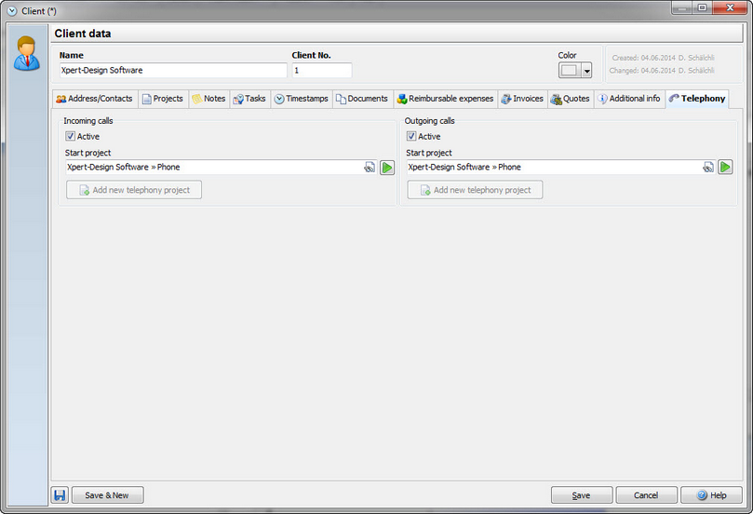Image resolution: width=753 pixels, height=514 pixels.
Task: Toggle Active checkbox under Incoming calls
Action: [x=70, y=137]
